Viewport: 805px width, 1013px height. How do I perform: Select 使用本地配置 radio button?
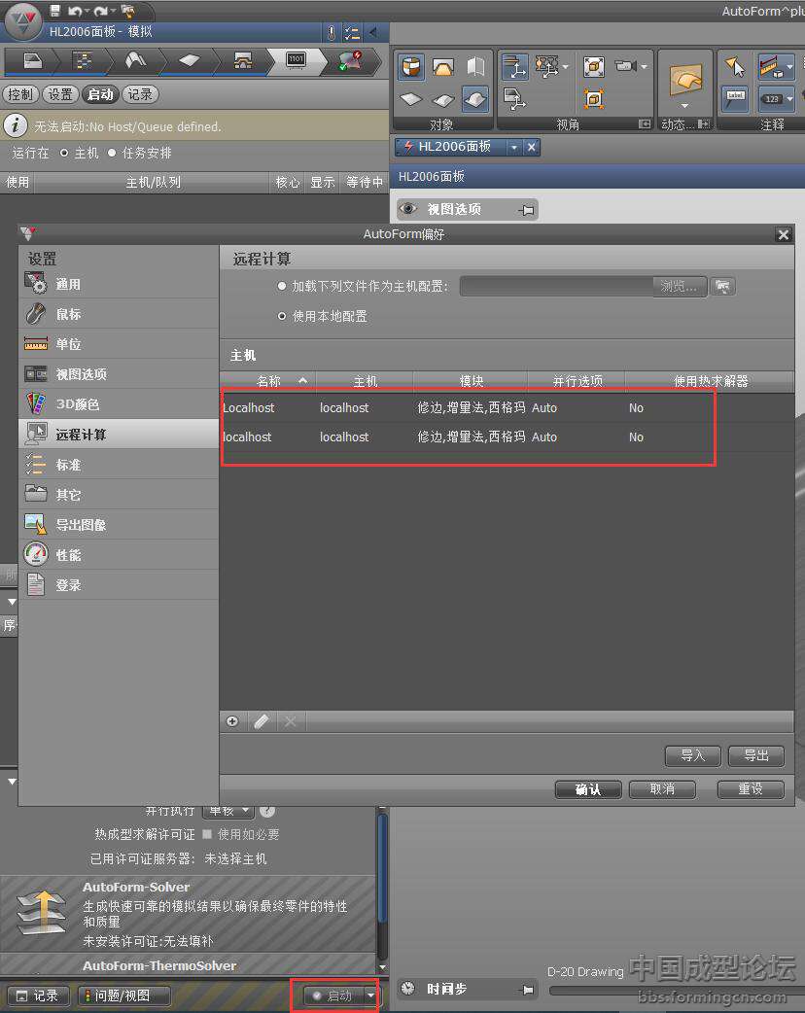pos(282,317)
